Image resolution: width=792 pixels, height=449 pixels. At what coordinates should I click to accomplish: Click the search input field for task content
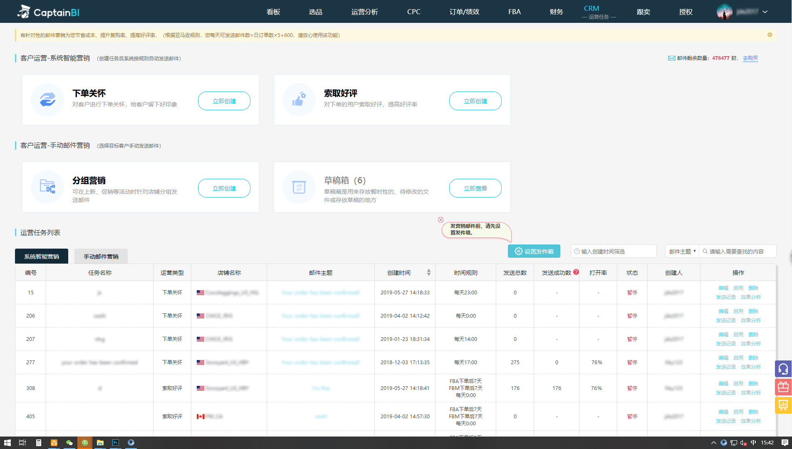click(x=740, y=251)
